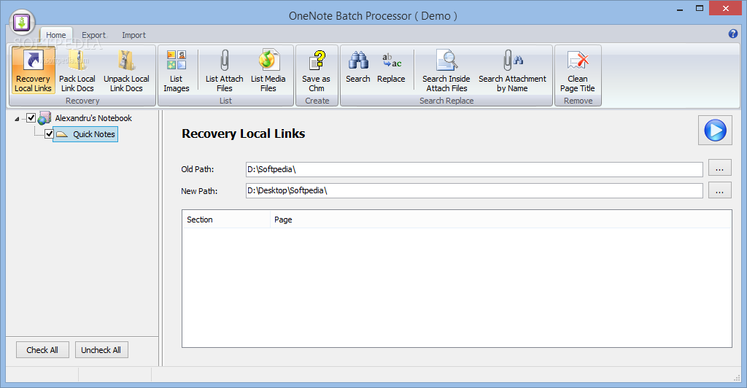Click the Uncheck All button
This screenshot has width=747, height=388.
tap(101, 350)
